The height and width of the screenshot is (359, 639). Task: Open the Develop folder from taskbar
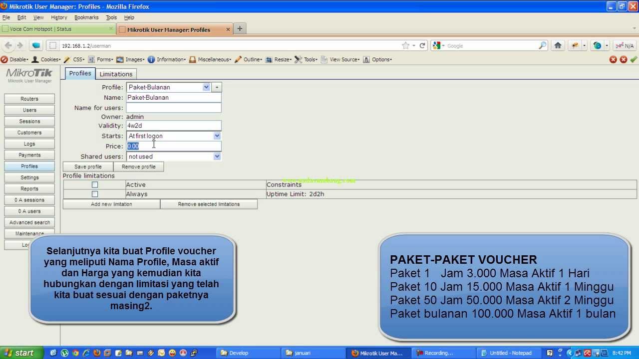tap(248, 353)
